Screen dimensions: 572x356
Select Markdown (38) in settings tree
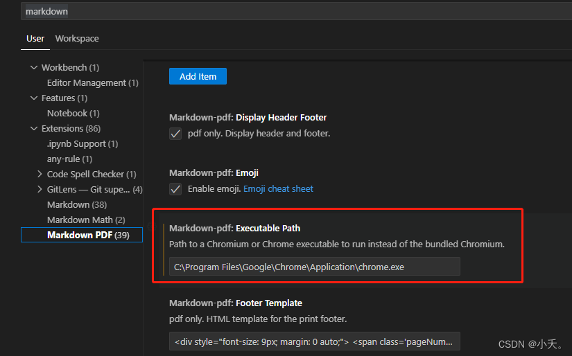pyautogui.click(x=77, y=205)
